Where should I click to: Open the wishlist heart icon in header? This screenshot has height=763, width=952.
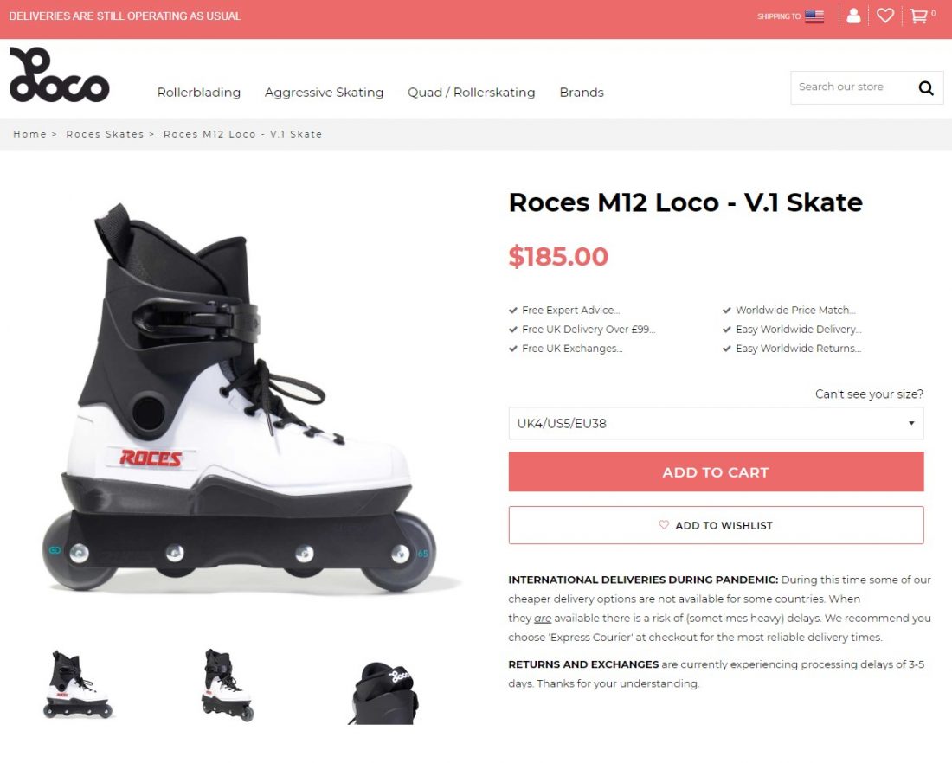(884, 16)
